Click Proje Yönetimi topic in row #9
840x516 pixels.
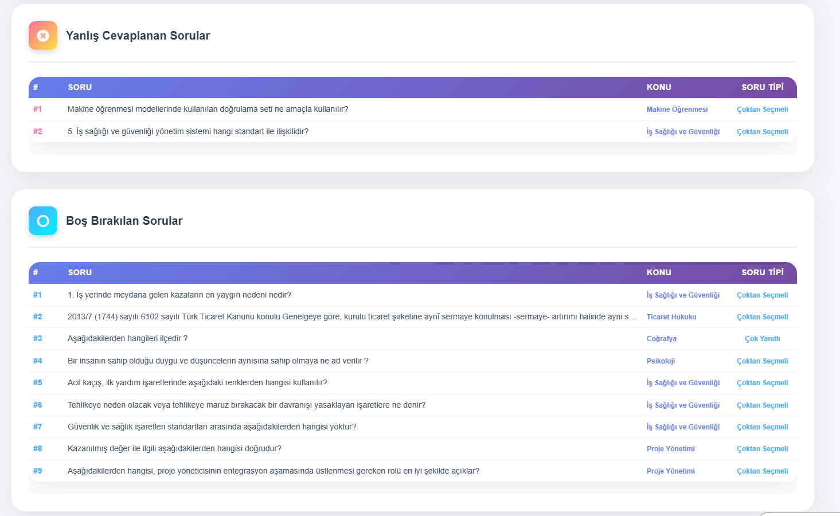[670, 471]
